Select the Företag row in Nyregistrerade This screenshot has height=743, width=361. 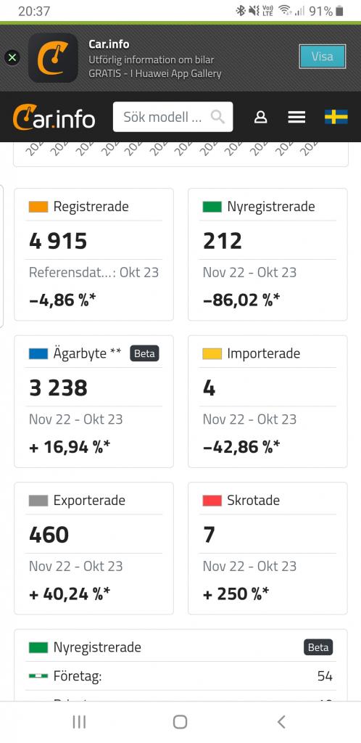coord(180,676)
